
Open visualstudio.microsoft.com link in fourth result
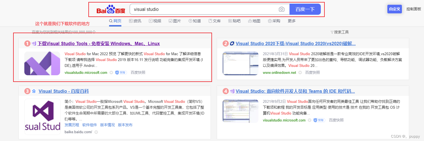tap(284, 120)
